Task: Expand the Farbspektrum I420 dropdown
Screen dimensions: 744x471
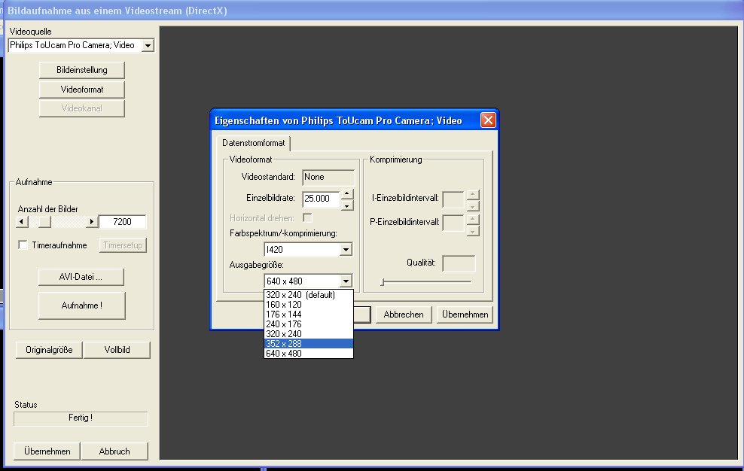Action: (346, 250)
